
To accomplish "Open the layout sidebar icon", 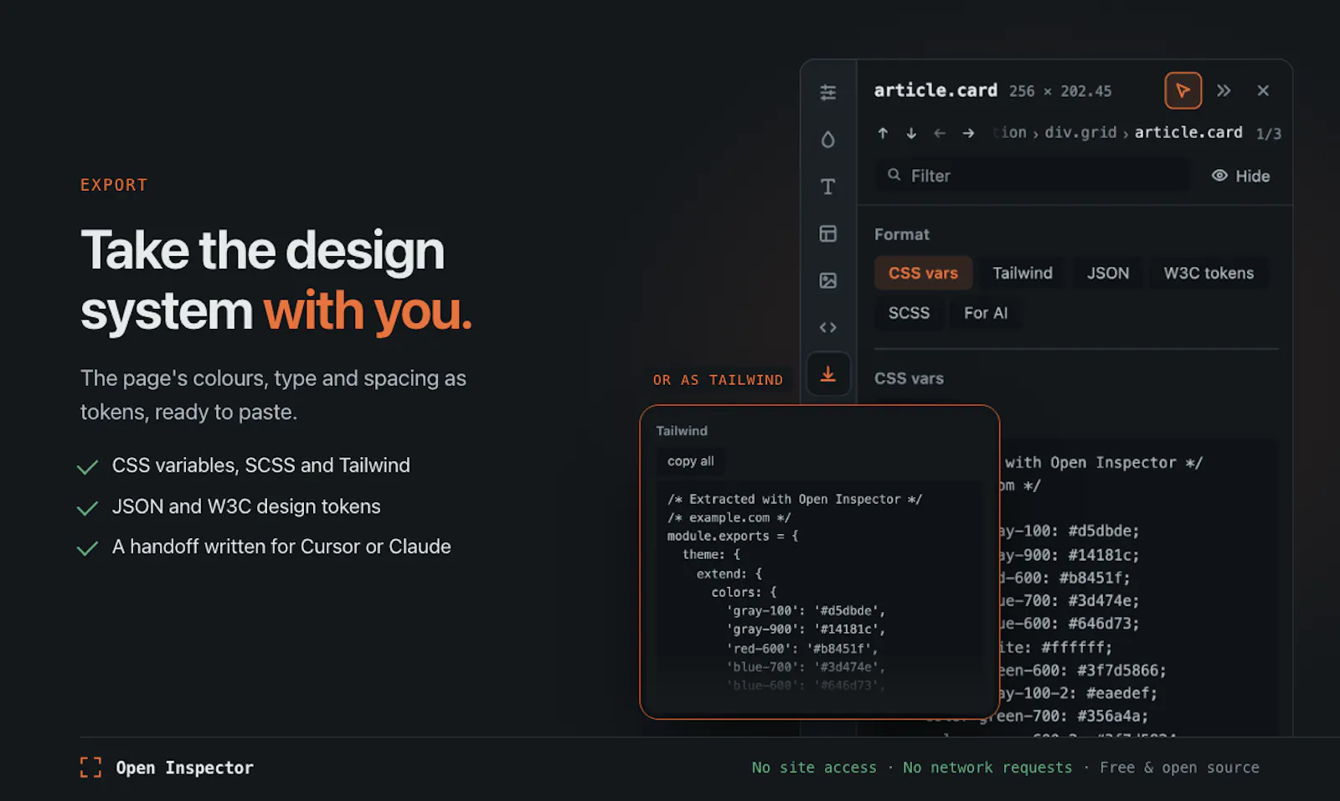I will 827,234.
